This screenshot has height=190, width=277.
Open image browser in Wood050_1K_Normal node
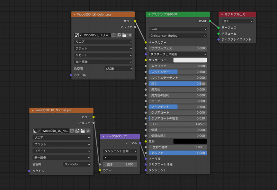coord(36,131)
